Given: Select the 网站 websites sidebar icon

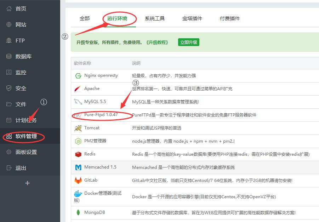Looking at the screenshot, I should coord(9,24).
